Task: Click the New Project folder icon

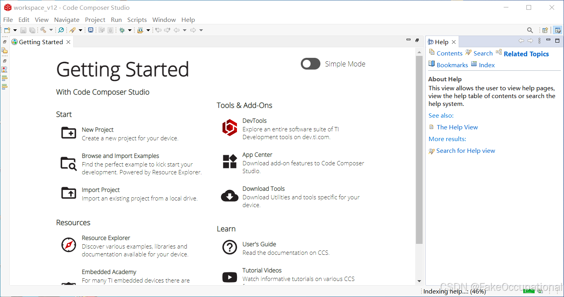Action: coord(69,133)
